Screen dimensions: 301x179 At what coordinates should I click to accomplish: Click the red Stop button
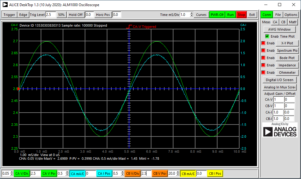[x=241, y=14]
